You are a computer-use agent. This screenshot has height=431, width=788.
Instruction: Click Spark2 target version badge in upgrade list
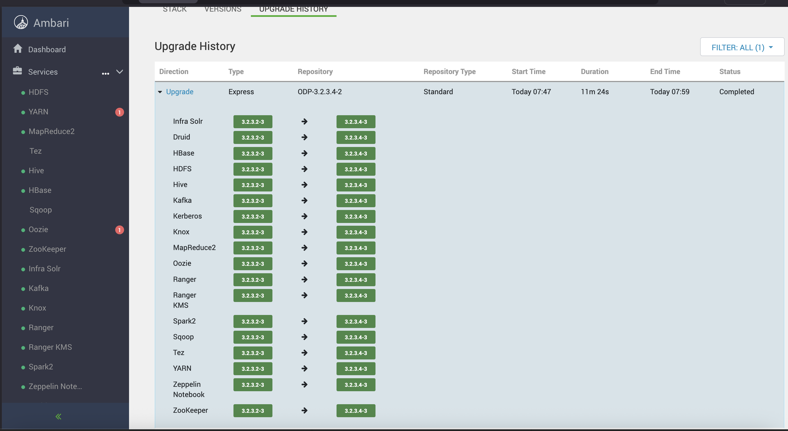[356, 321]
